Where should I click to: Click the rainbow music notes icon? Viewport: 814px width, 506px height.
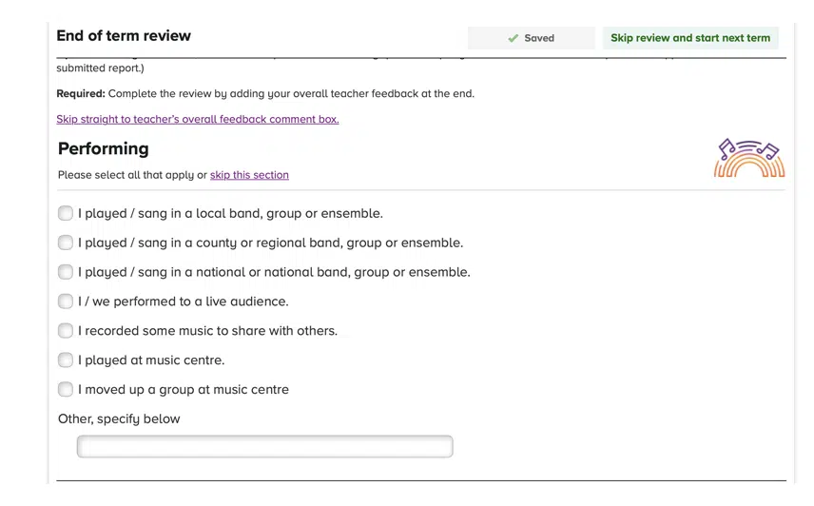[x=749, y=158]
